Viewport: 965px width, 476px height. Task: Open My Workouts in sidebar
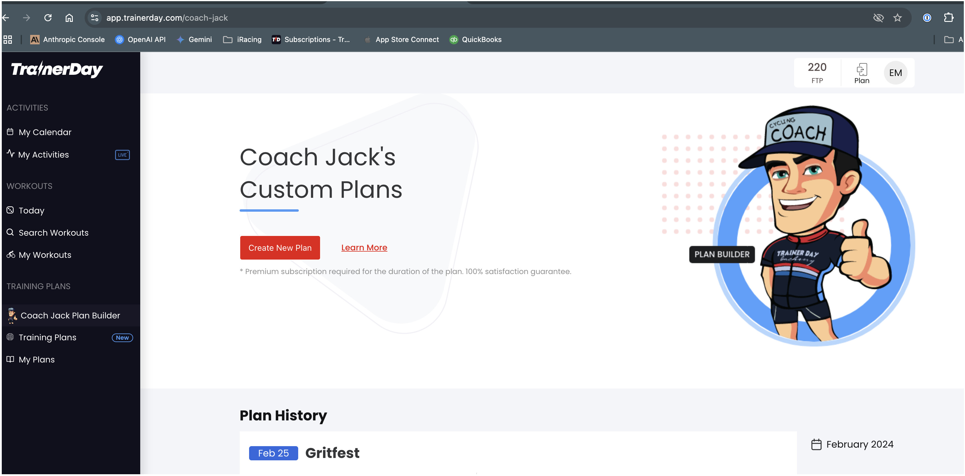click(x=45, y=255)
